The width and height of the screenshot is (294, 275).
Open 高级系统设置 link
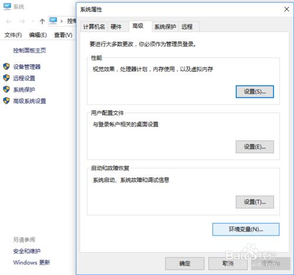click(29, 101)
